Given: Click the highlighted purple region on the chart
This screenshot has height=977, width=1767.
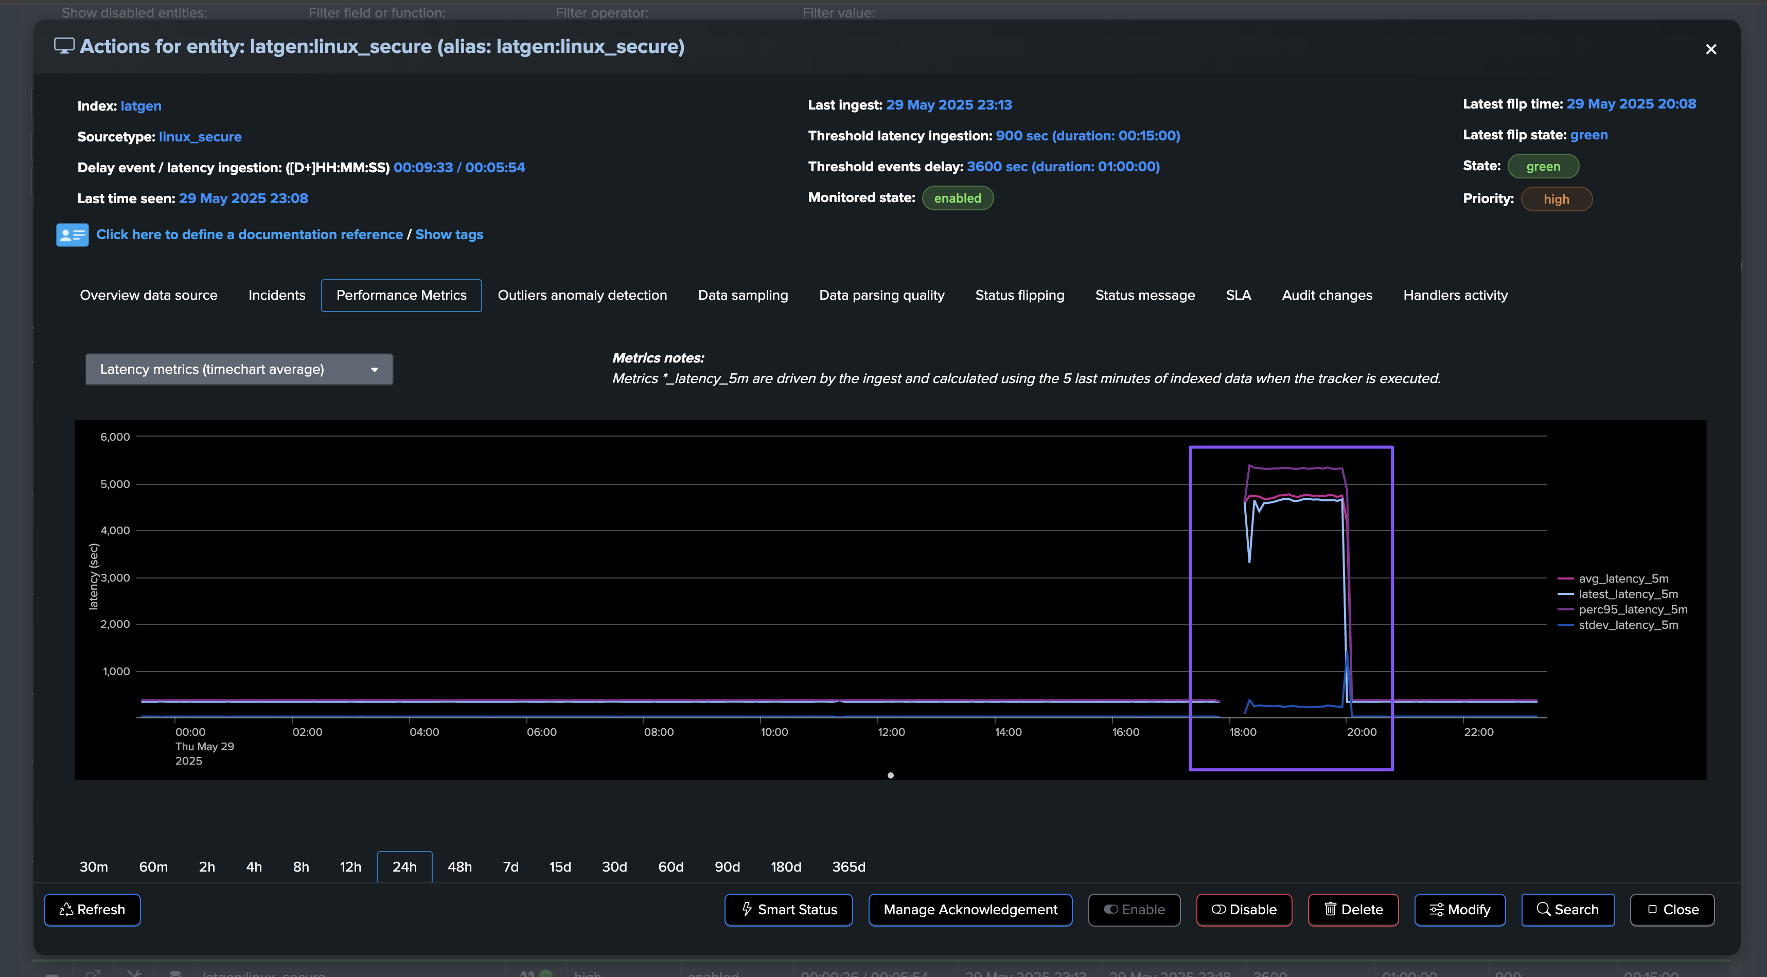Looking at the screenshot, I should pyautogui.click(x=1291, y=608).
